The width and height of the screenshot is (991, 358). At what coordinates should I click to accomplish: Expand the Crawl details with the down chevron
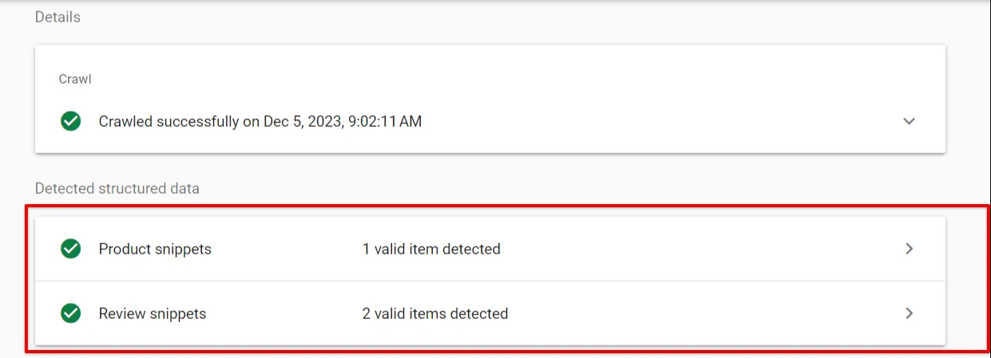[909, 121]
